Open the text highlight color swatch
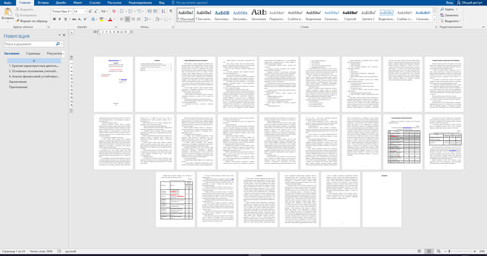Viewport: 487px width, 256px height. pos(101,19)
